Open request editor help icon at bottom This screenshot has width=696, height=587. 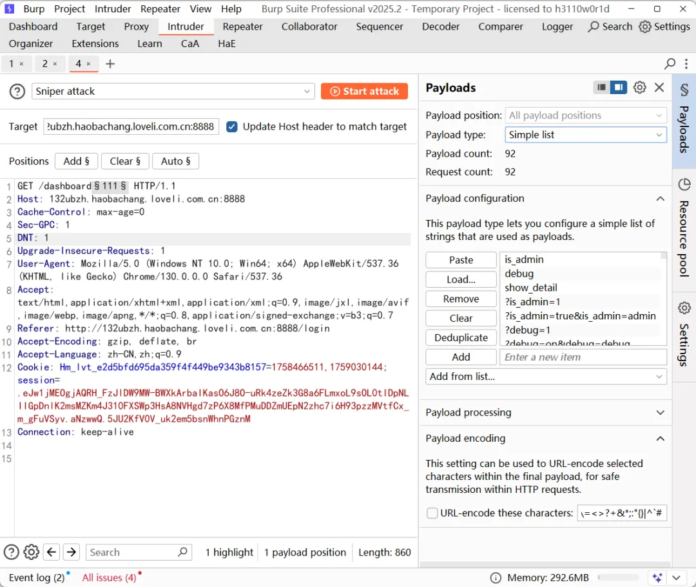[12, 552]
